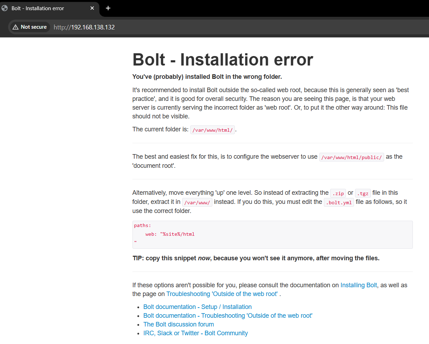
Task: Select the Bolt - Installation error tab
Action: (x=49, y=8)
